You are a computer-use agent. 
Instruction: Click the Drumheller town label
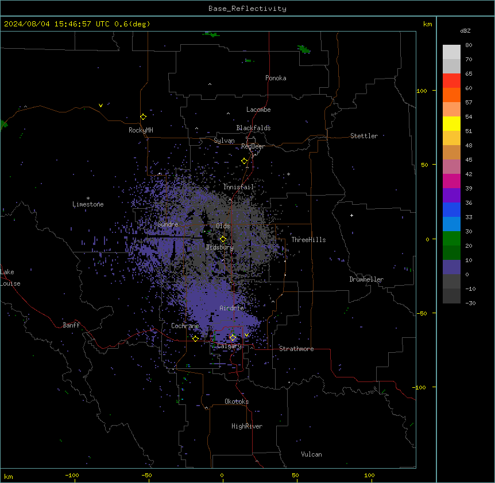[366, 279]
